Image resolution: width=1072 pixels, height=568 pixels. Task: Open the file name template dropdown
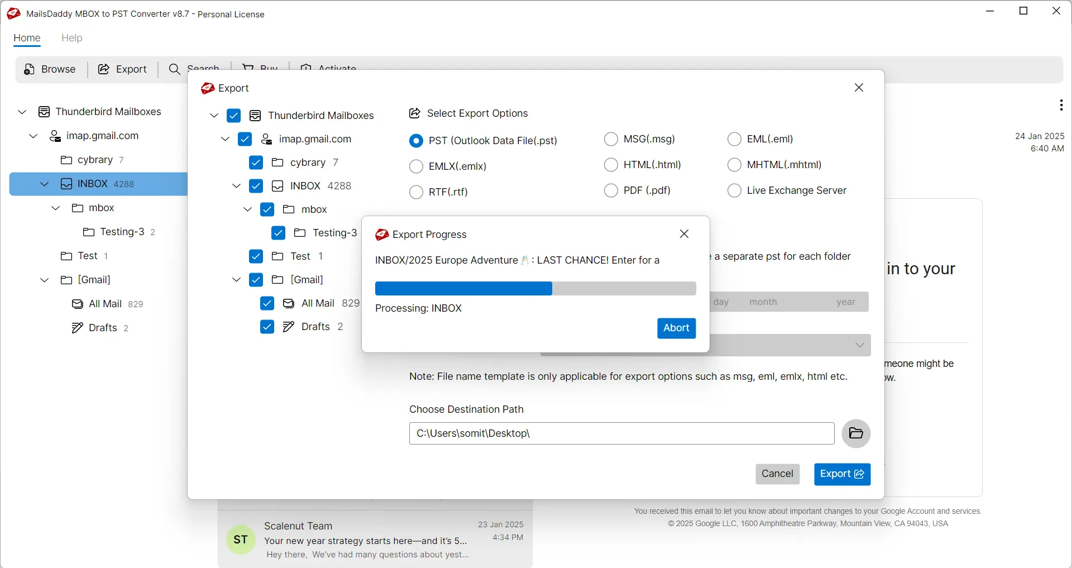[x=859, y=345]
